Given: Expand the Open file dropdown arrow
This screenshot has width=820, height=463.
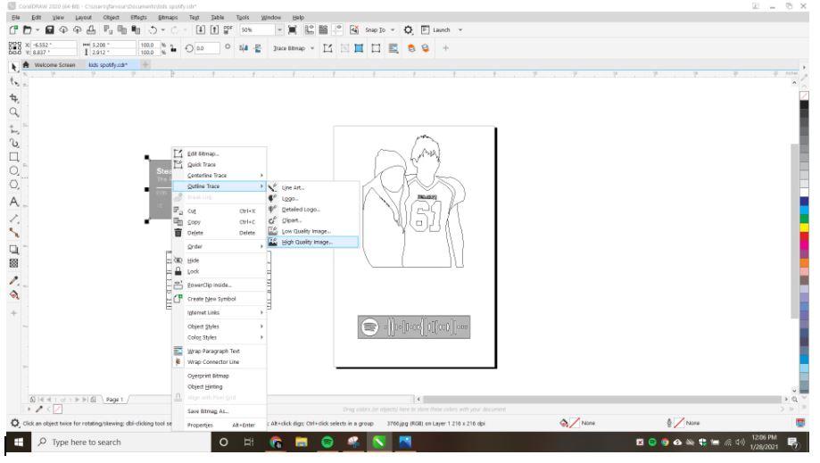Looking at the screenshot, I should (37, 29).
